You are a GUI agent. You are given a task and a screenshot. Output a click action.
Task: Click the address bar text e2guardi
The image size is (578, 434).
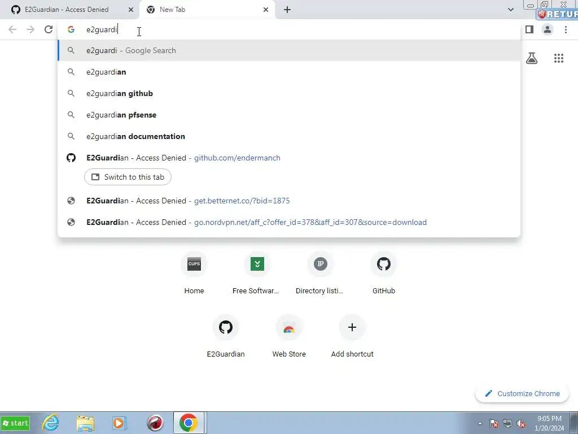point(102,29)
